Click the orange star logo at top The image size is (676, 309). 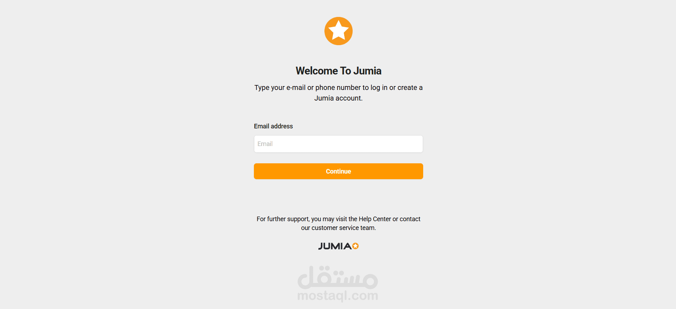(x=339, y=31)
